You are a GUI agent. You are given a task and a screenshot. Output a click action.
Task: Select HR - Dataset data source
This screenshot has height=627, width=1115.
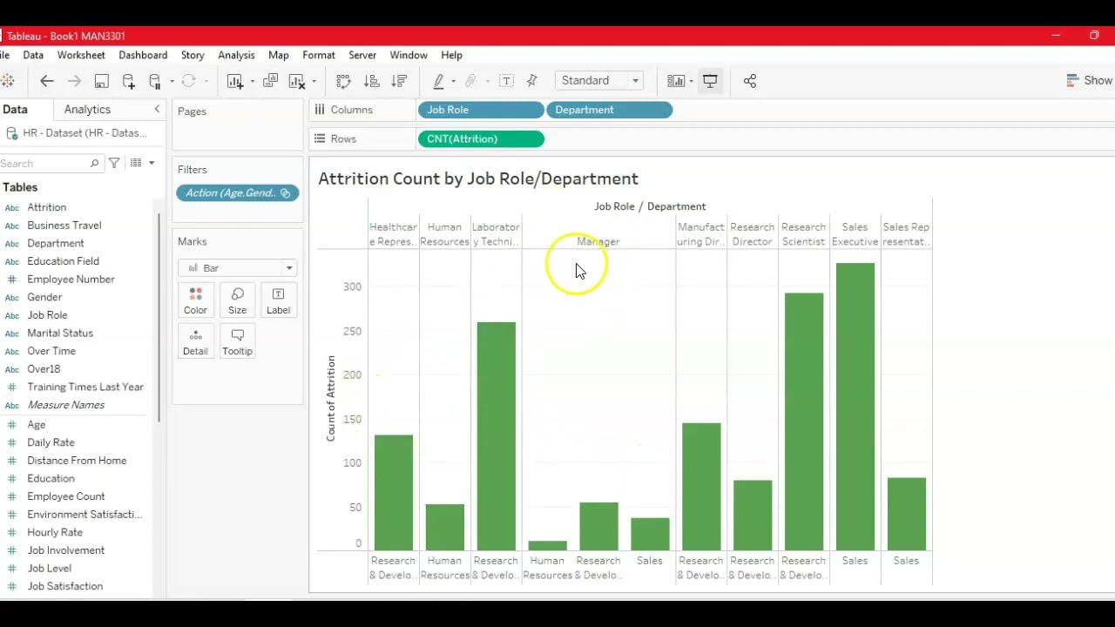coord(77,133)
